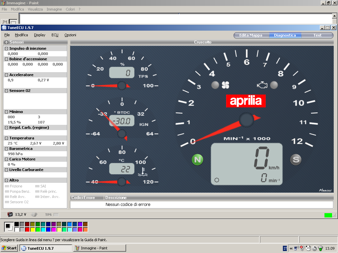Click the gray lamp beside the fan icon

[x=215, y=85]
